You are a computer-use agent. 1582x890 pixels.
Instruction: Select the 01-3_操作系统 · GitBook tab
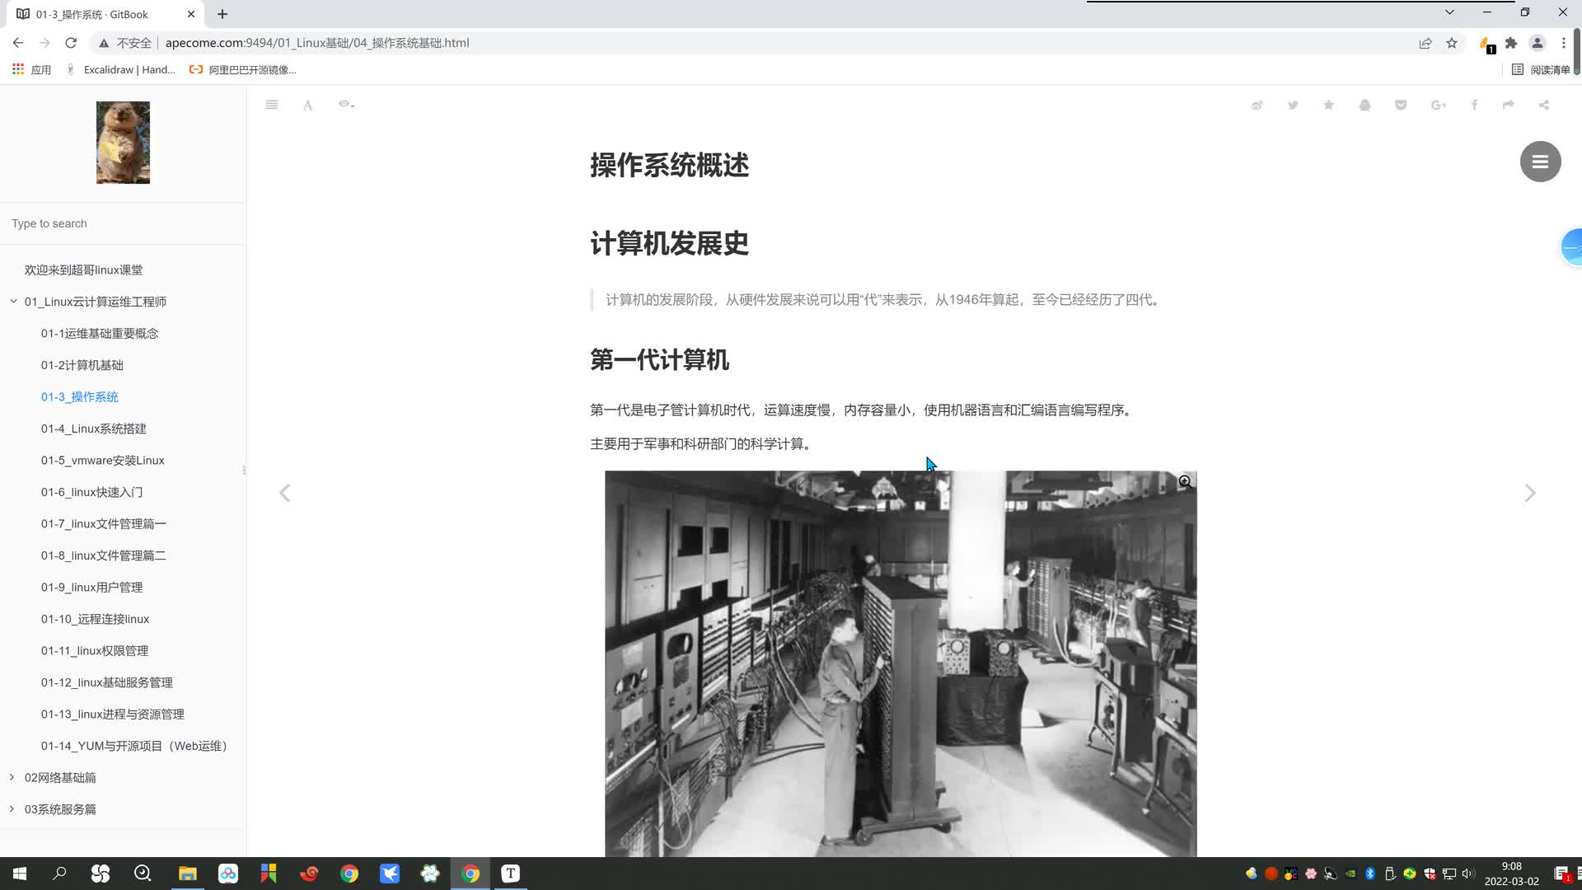pyautogui.click(x=103, y=14)
